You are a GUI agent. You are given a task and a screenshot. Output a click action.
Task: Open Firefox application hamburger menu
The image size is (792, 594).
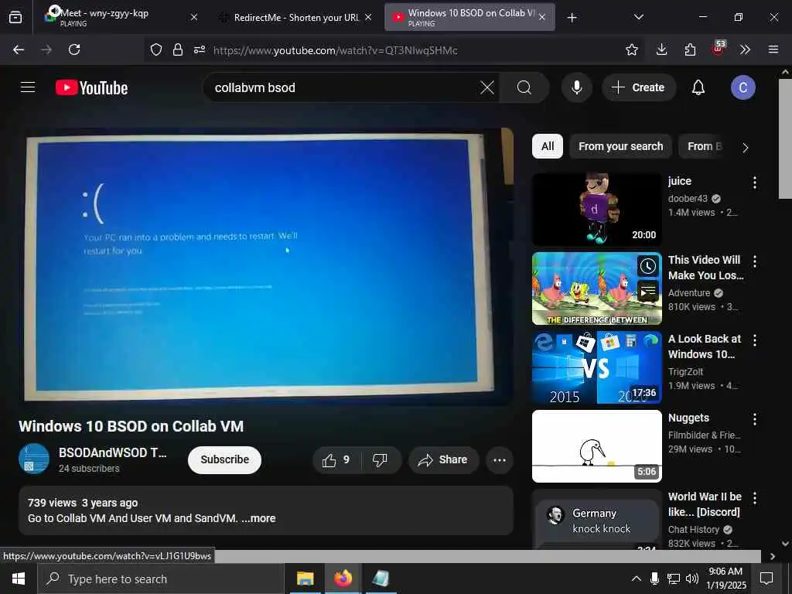pyautogui.click(x=773, y=49)
